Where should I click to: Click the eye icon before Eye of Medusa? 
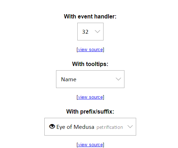[x=52, y=127]
